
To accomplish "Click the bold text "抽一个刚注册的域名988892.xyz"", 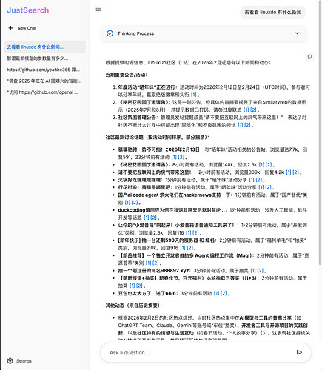I will 153,271.
